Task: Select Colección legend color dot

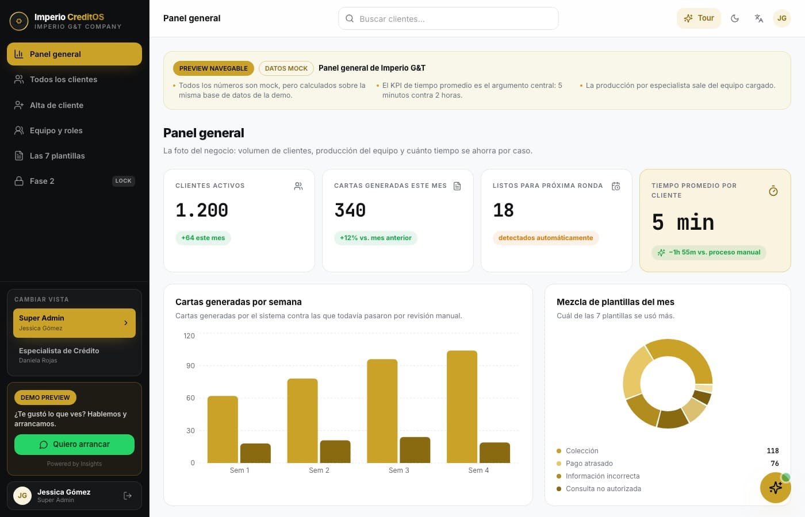Action: [x=559, y=451]
